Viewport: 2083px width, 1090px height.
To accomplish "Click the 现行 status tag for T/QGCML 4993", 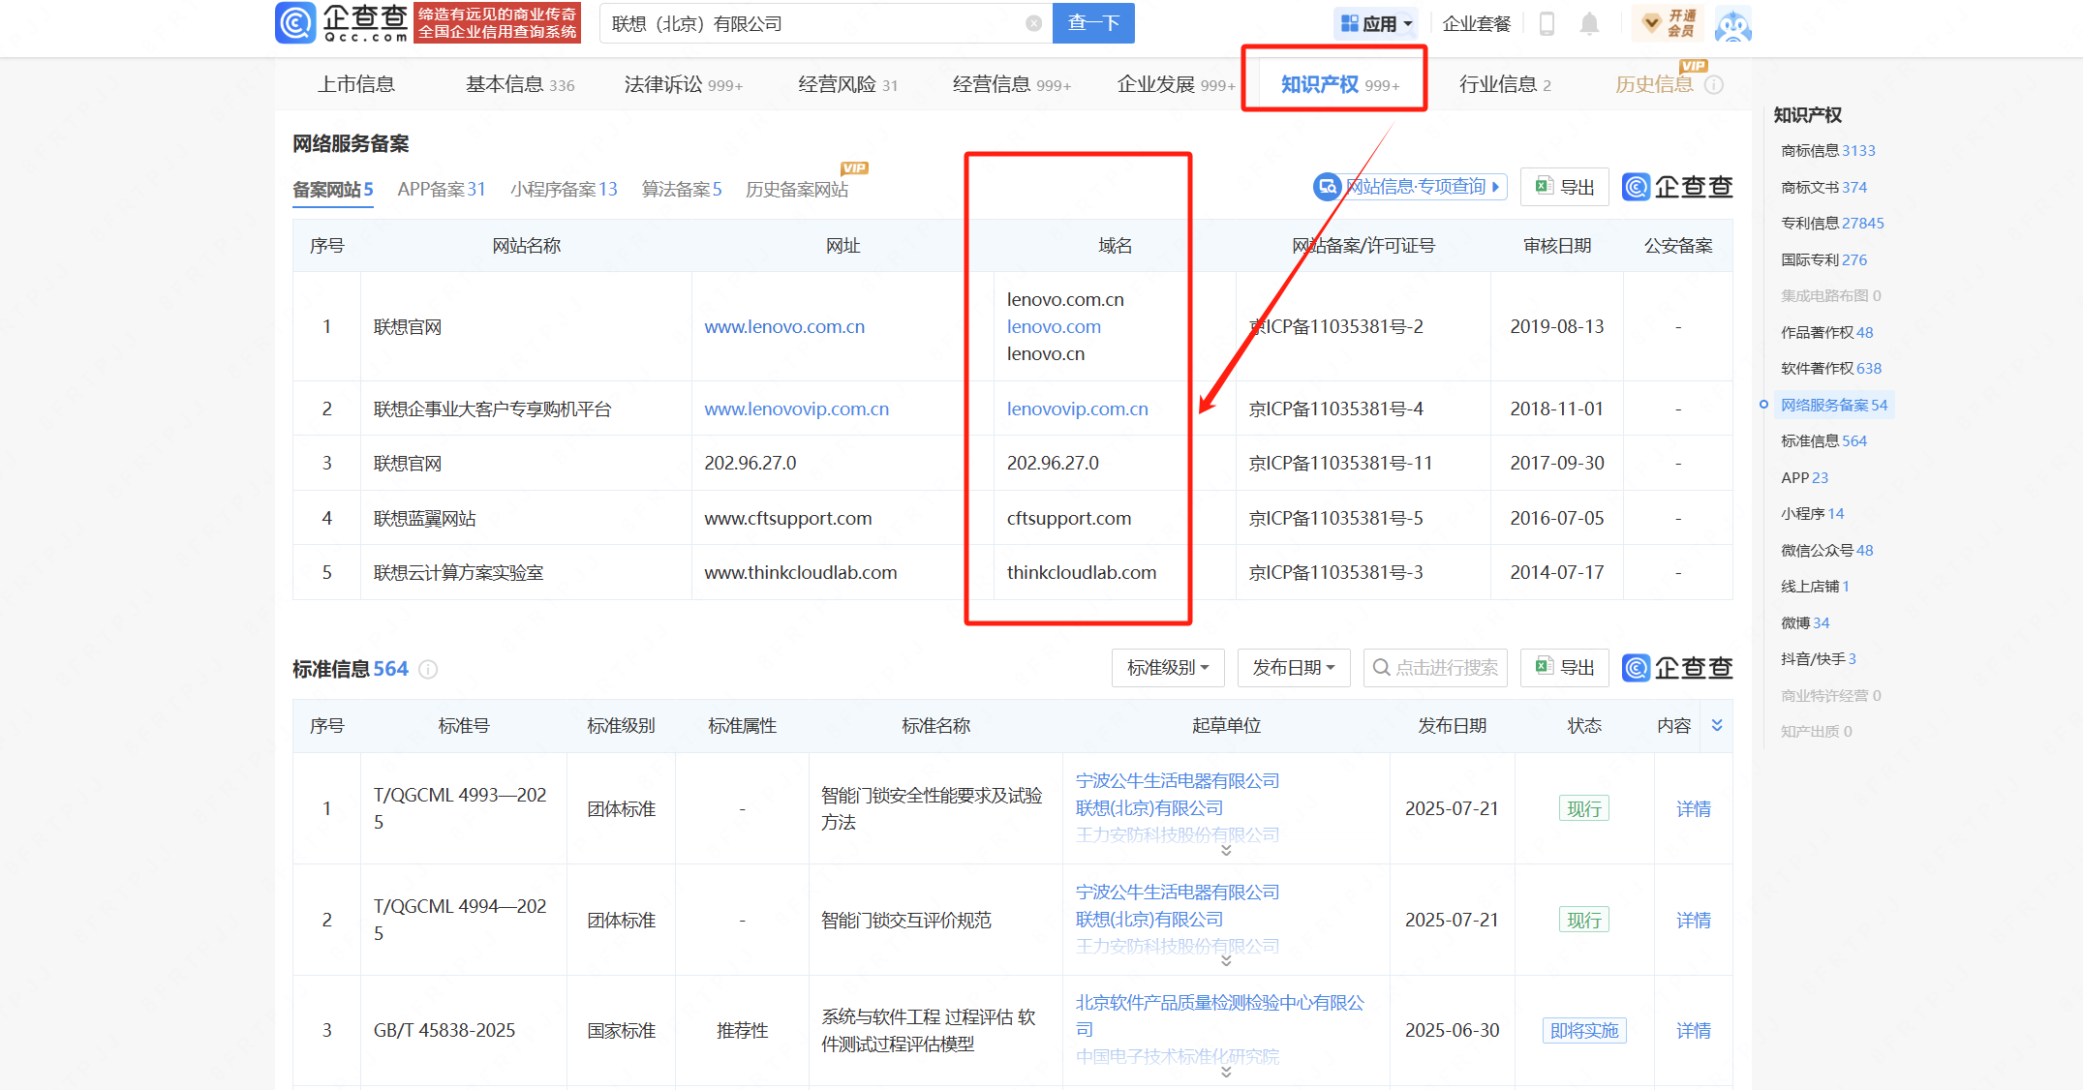I will pos(1584,808).
